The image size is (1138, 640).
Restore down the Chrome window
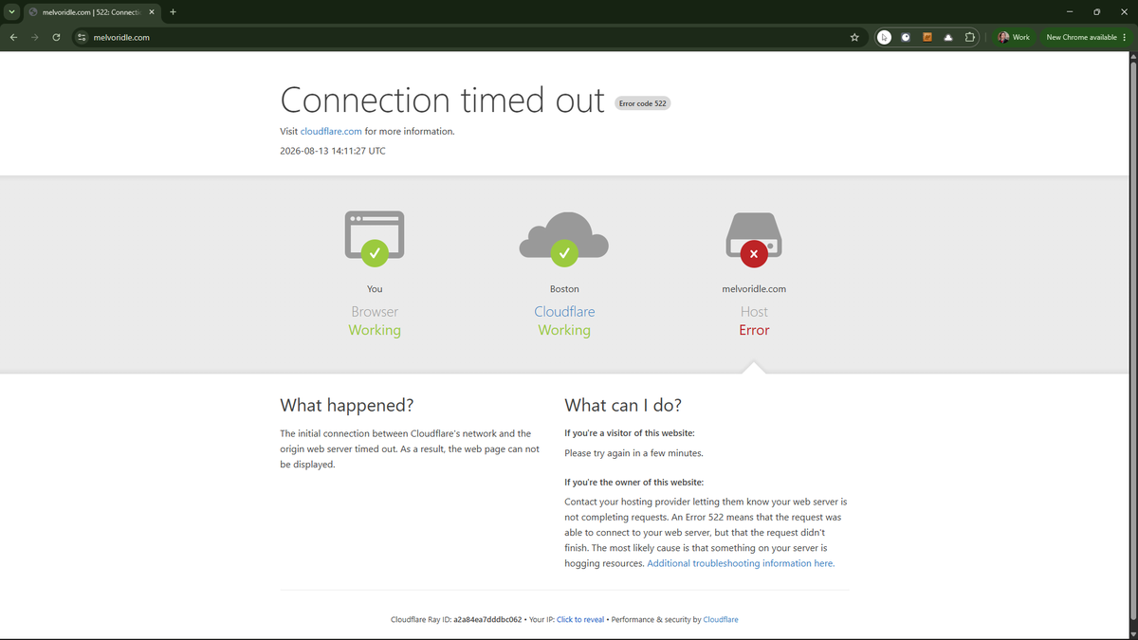(1096, 11)
